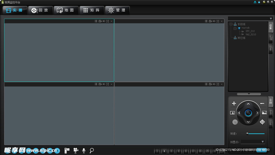The height and width of the screenshot is (155, 275).
Task: Close the bottom-right video pane
Action: point(222,84)
